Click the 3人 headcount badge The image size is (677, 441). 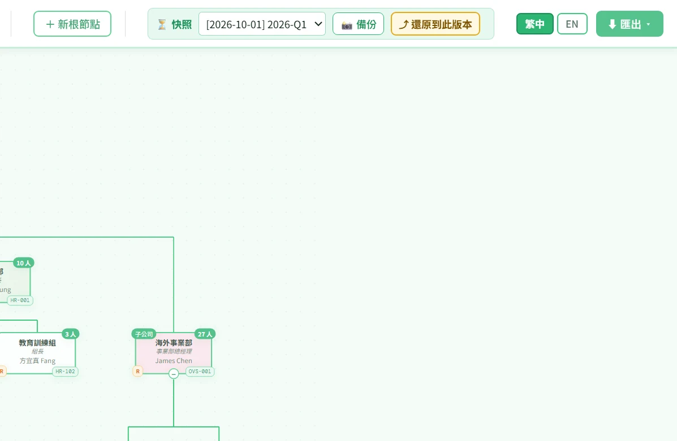pos(70,334)
